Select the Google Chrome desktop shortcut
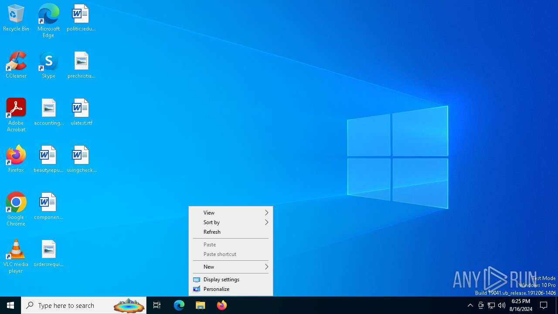 click(x=16, y=209)
